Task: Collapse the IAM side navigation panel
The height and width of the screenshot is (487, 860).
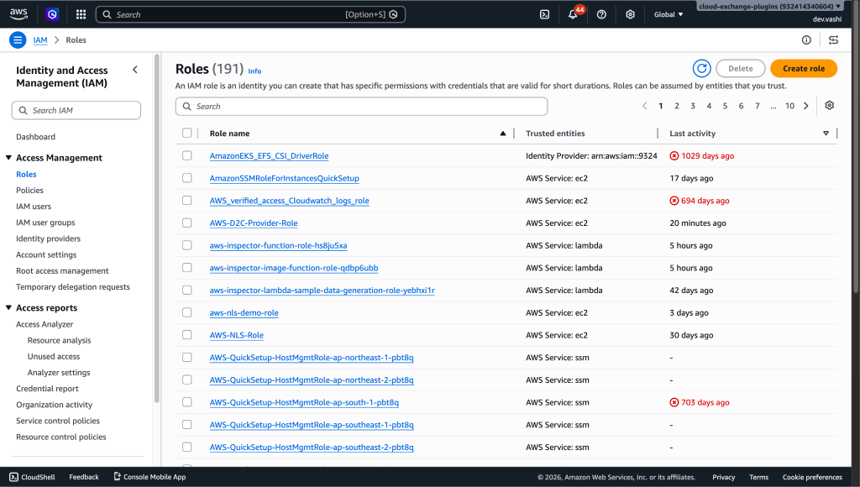Action: [135, 70]
